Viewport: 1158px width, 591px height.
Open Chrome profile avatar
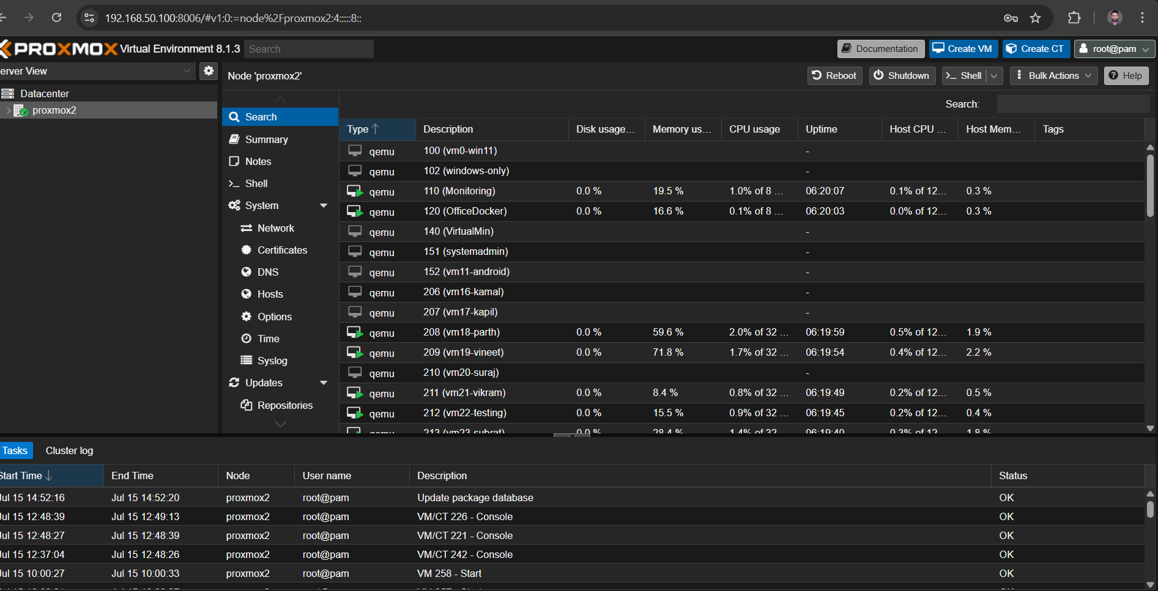[x=1115, y=18]
